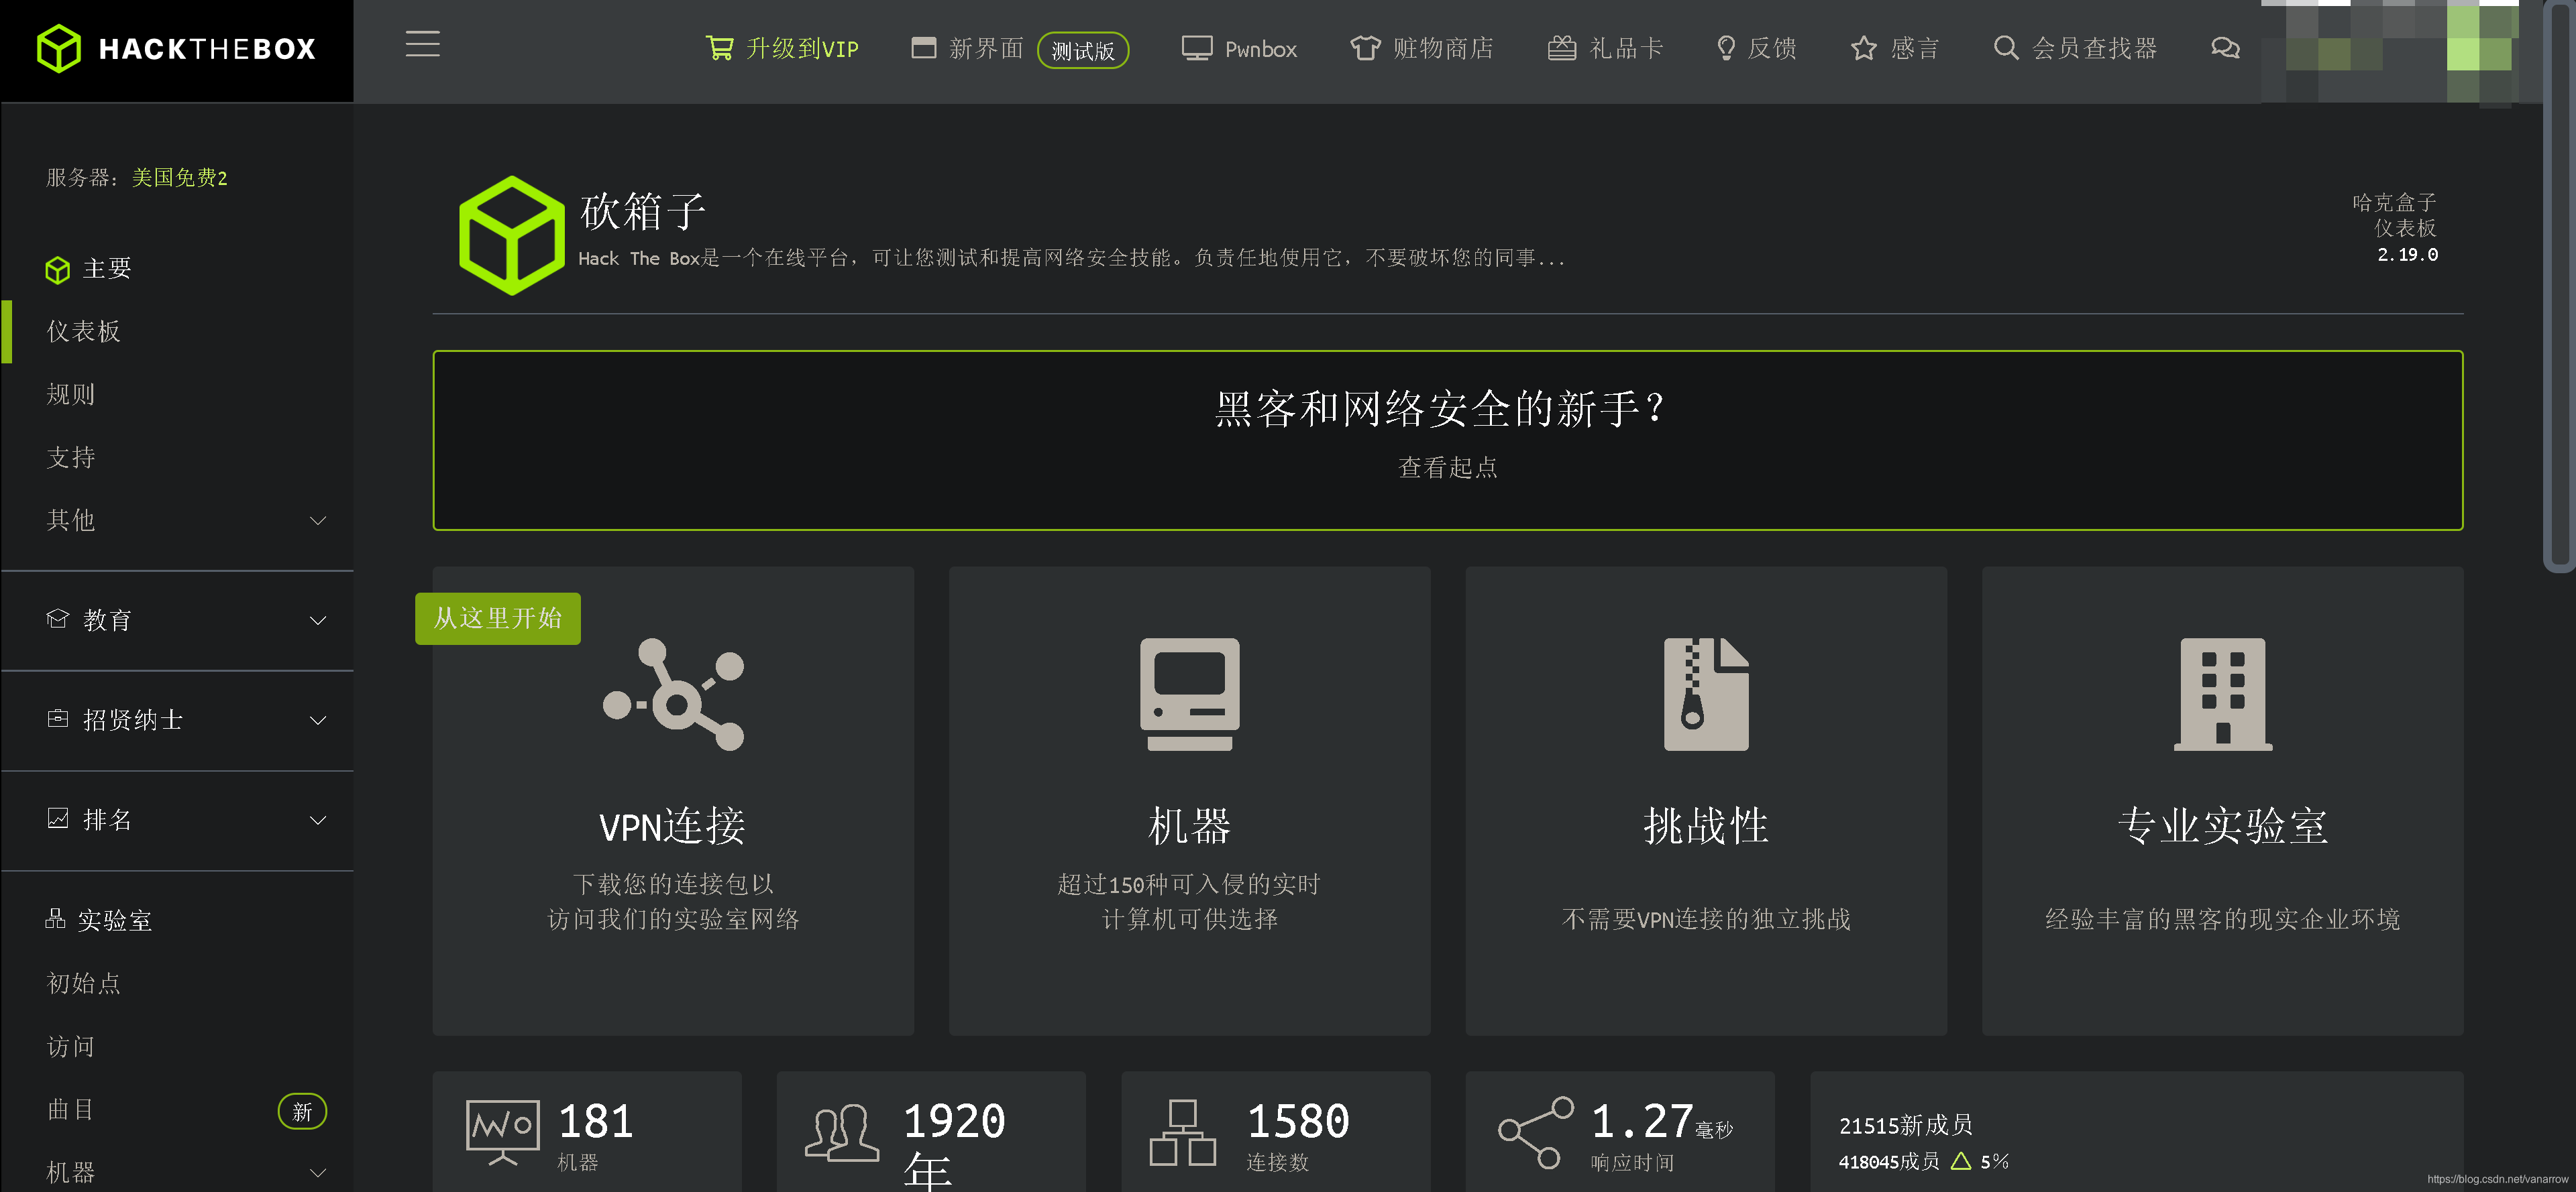
Task: Click the VPN连接 network node icon
Action: 673,693
